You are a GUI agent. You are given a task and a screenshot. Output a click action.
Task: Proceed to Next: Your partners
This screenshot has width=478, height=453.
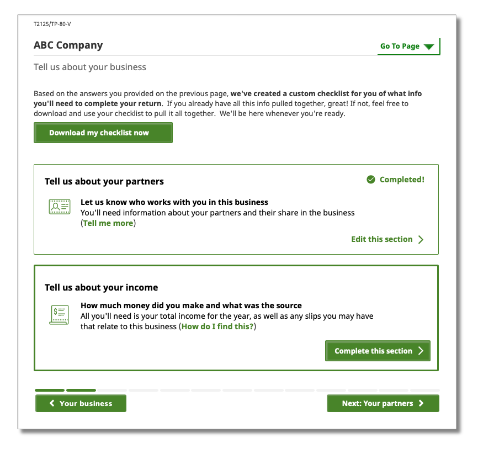378,403
